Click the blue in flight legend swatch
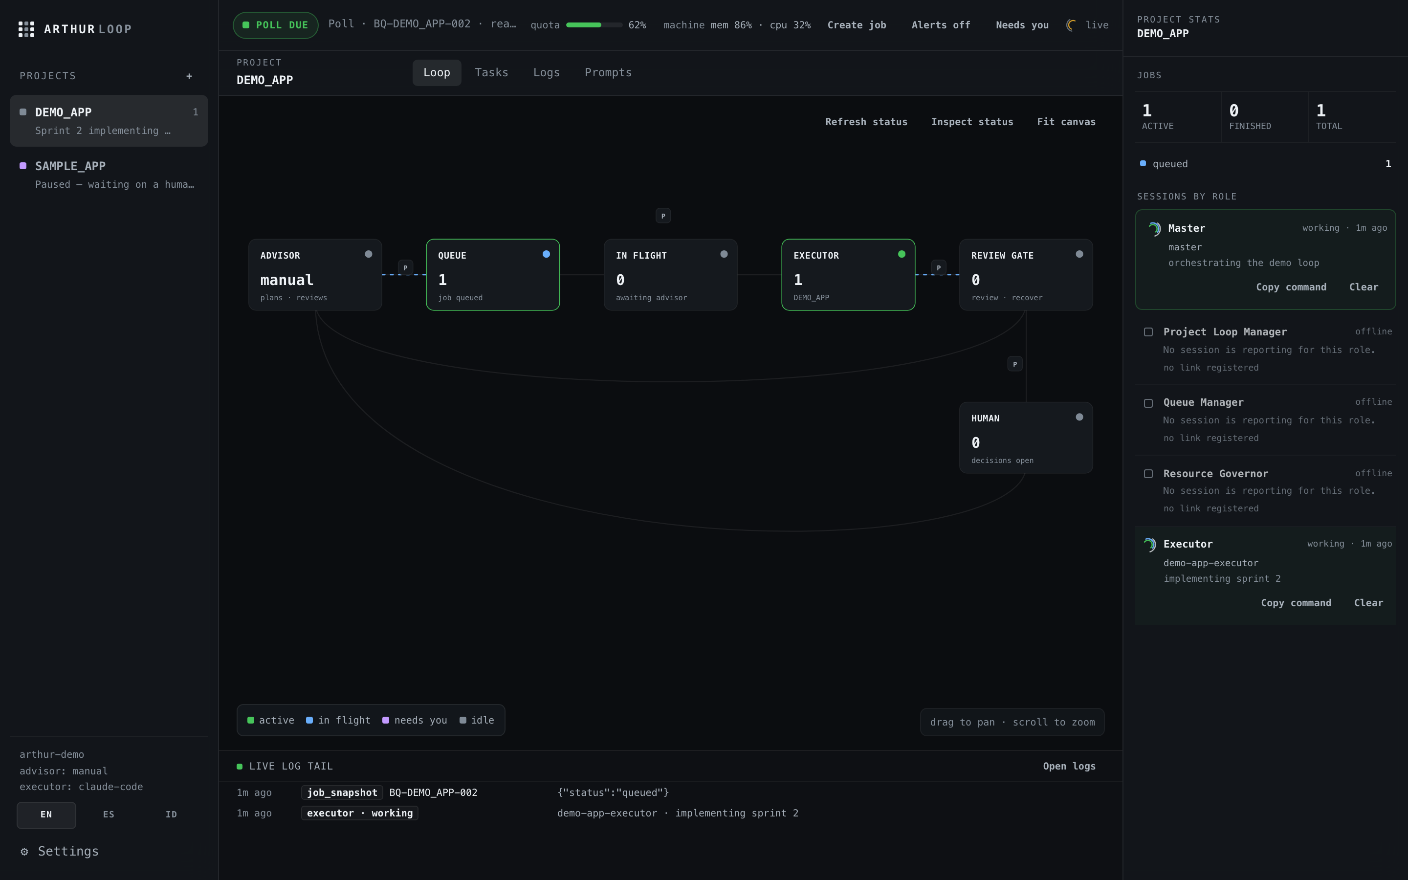 (309, 721)
